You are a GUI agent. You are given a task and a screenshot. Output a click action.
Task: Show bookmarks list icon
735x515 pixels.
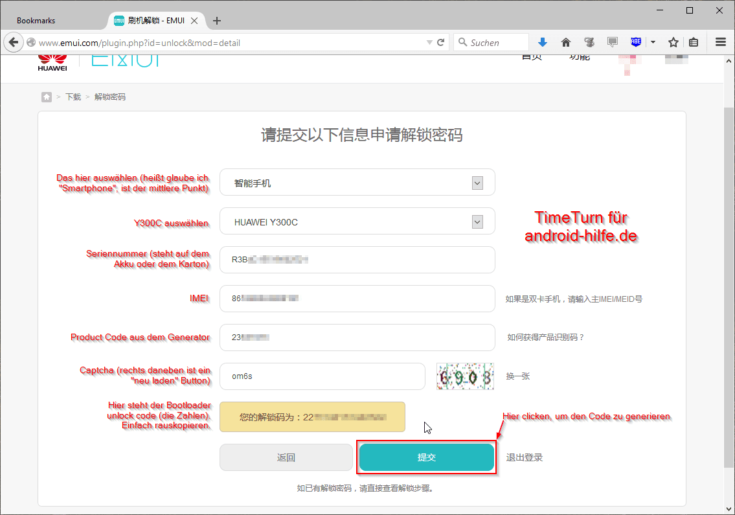click(x=694, y=42)
